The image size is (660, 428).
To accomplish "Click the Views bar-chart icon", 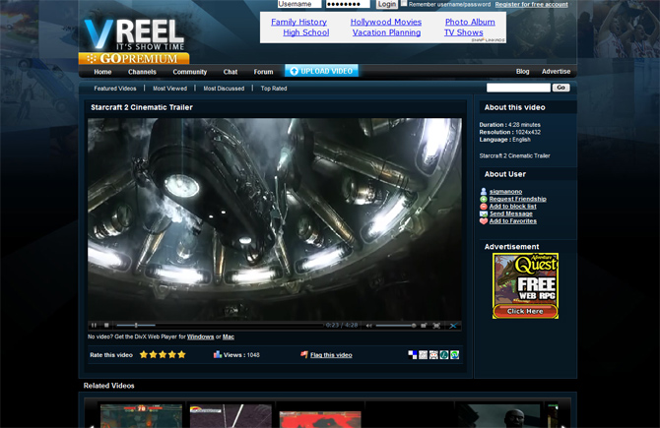I will pos(217,354).
